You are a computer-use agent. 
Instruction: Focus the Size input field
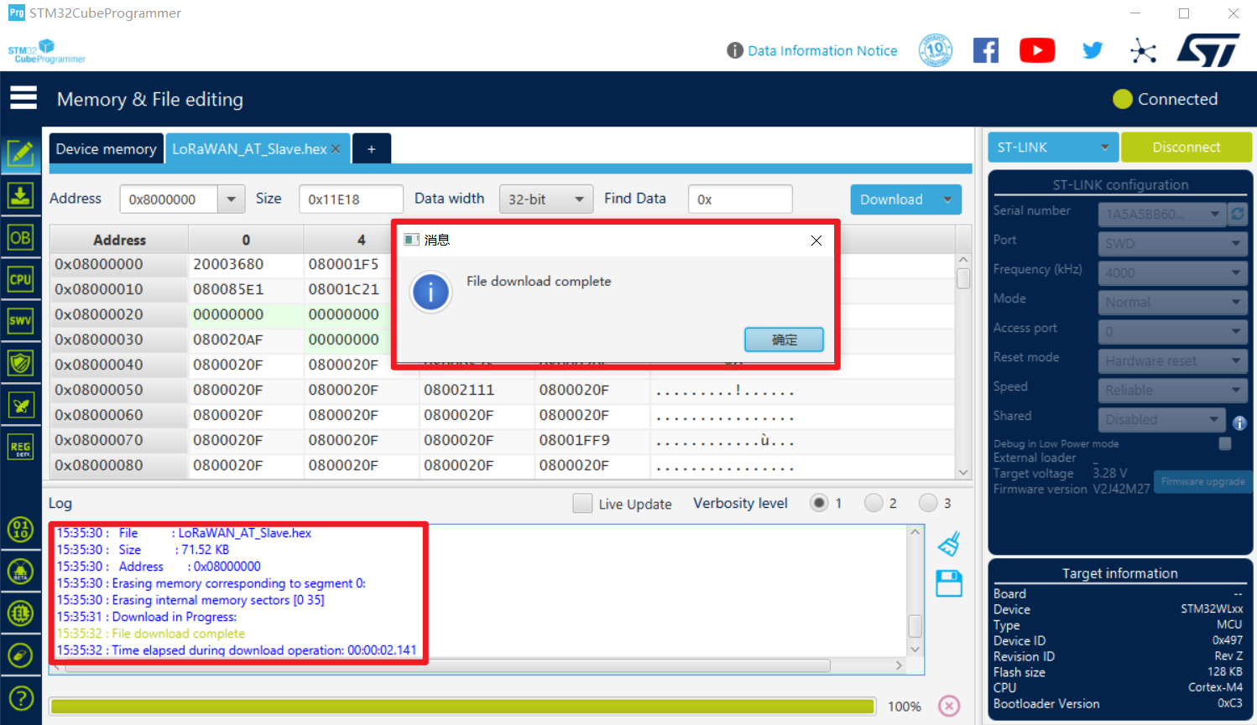click(351, 199)
